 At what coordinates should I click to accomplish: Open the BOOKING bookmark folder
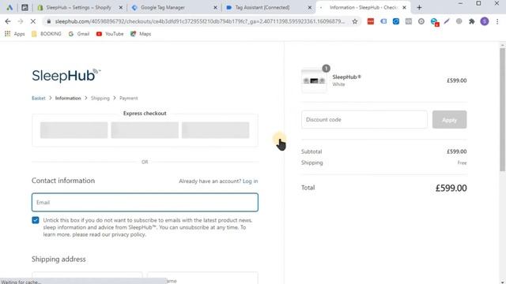click(x=46, y=34)
